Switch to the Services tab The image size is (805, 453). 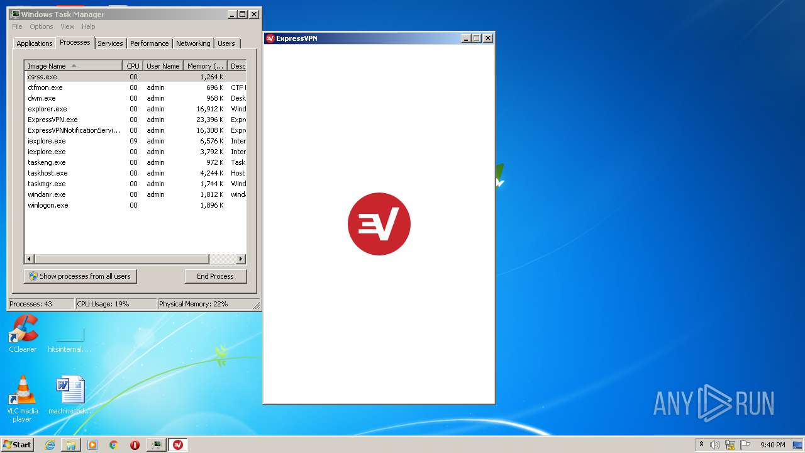tap(110, 43)
